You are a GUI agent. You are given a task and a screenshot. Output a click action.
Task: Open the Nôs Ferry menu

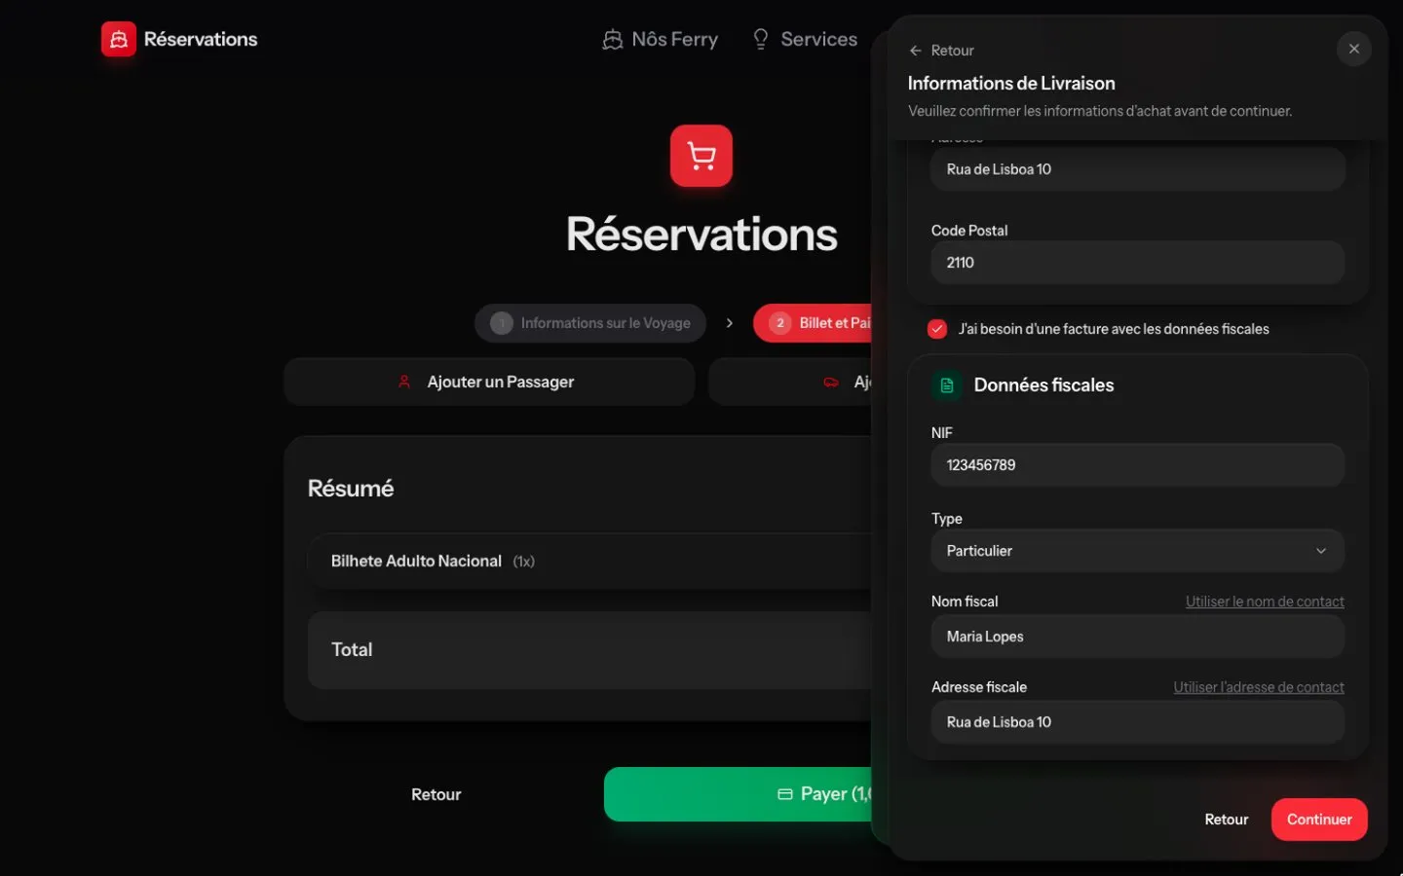(x=661, y=40)
